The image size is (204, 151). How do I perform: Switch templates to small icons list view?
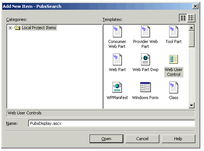pos(191,18)
